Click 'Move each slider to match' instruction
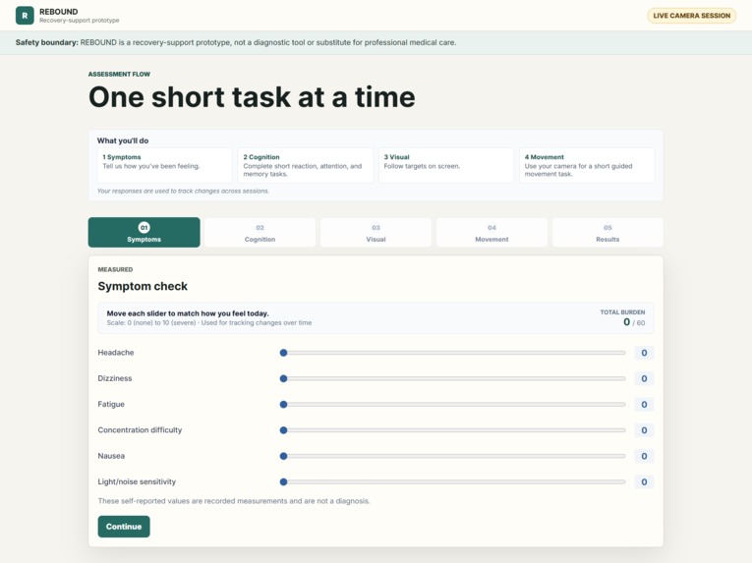 point(188,313)
